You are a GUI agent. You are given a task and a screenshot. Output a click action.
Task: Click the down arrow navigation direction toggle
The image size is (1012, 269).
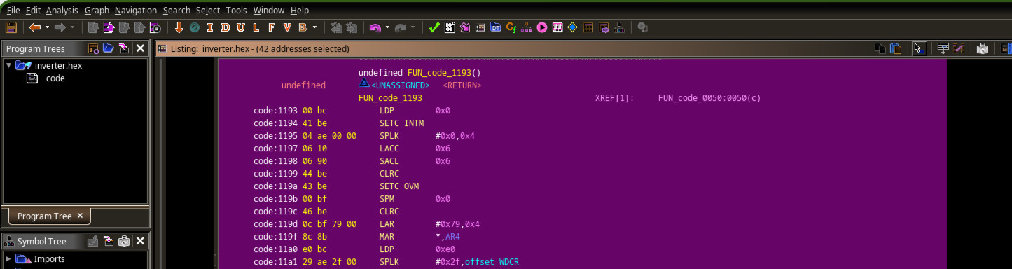179,27
